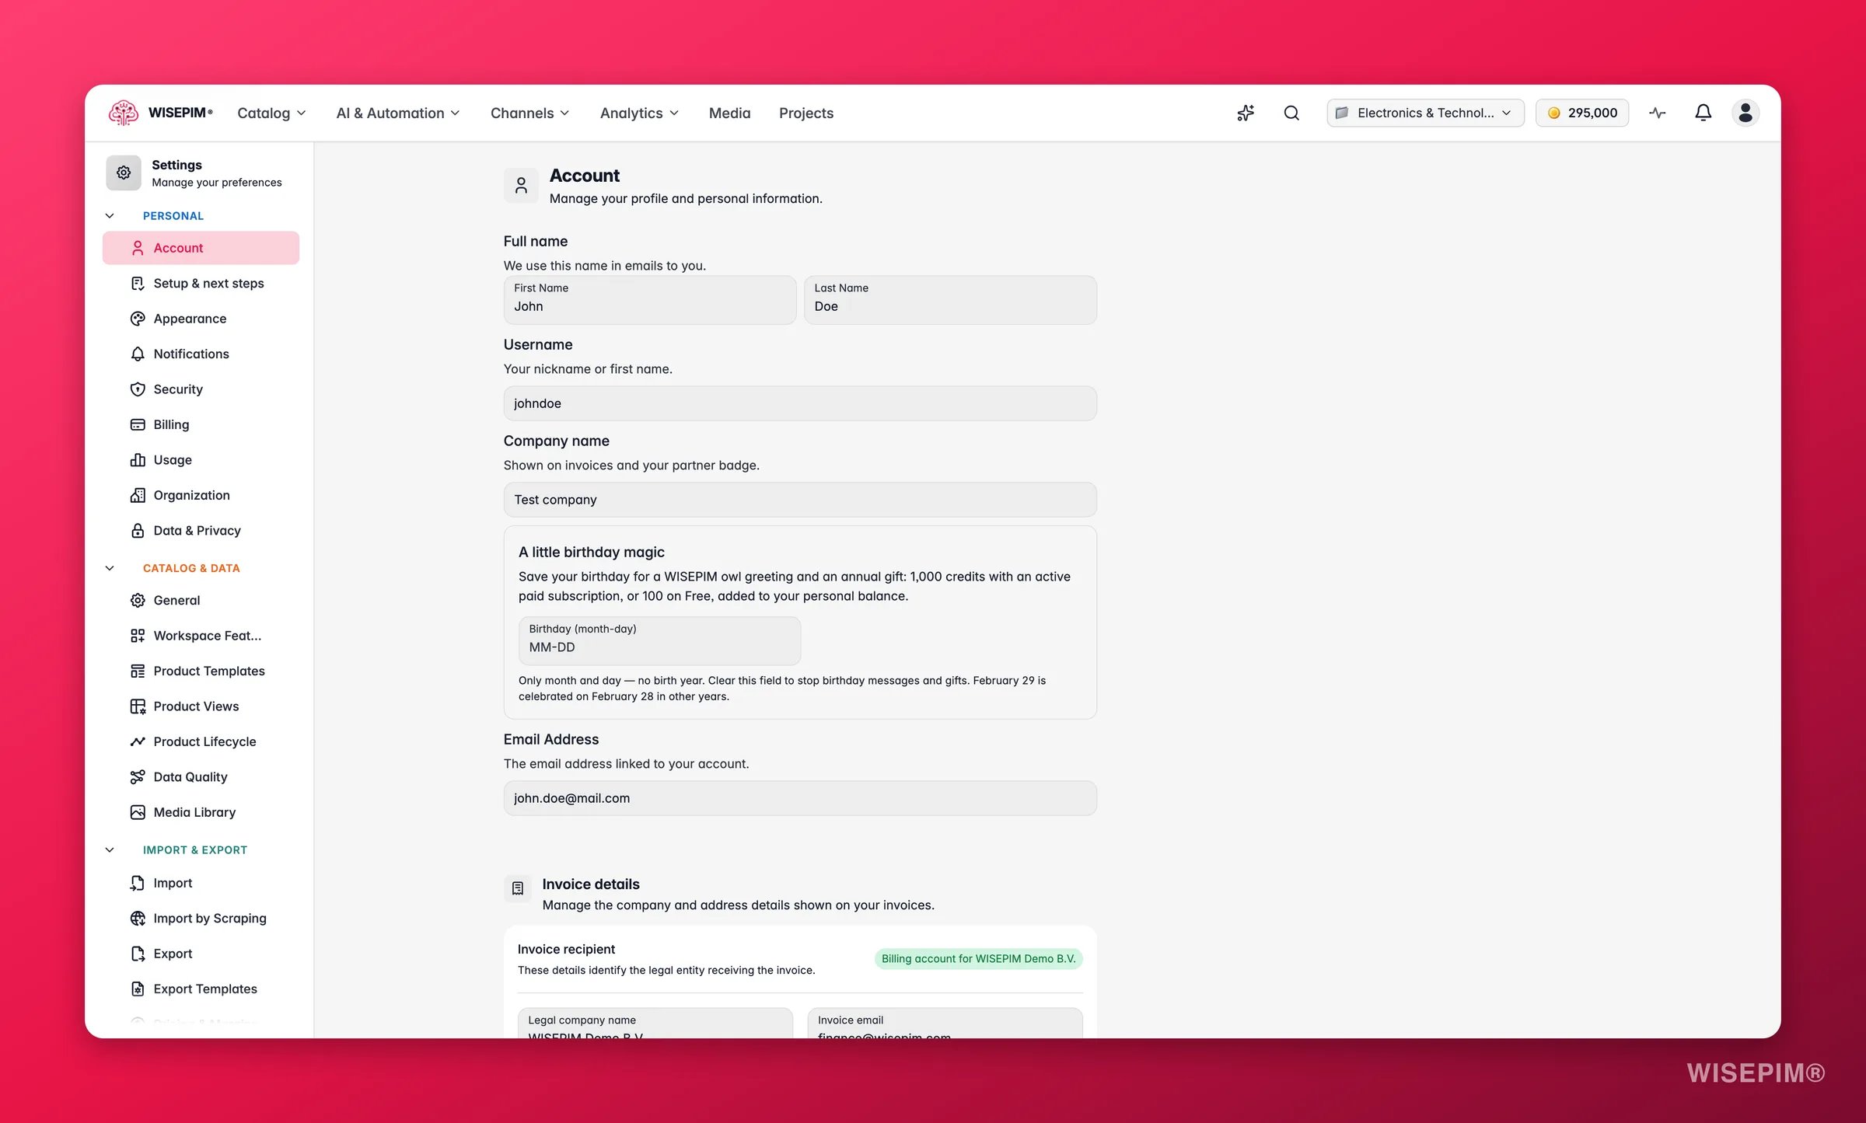Open the AI sparkles assistant icon
Viewport: 1866px width, 1123px height.
coord(1246,113)
